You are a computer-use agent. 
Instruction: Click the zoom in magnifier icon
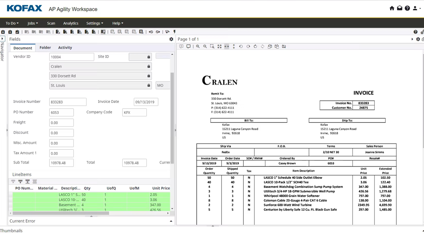(198, 46)
